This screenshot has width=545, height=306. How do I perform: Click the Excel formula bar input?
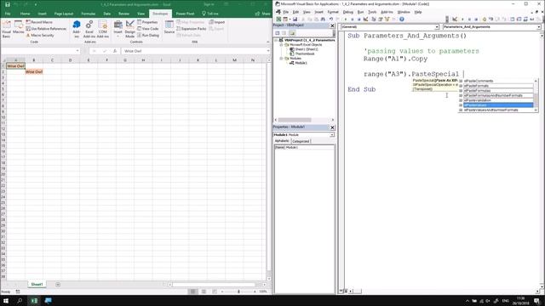(x=193, y=51)
